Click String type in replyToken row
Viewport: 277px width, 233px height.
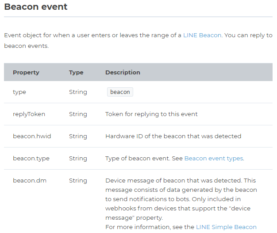tap(78, 114)
